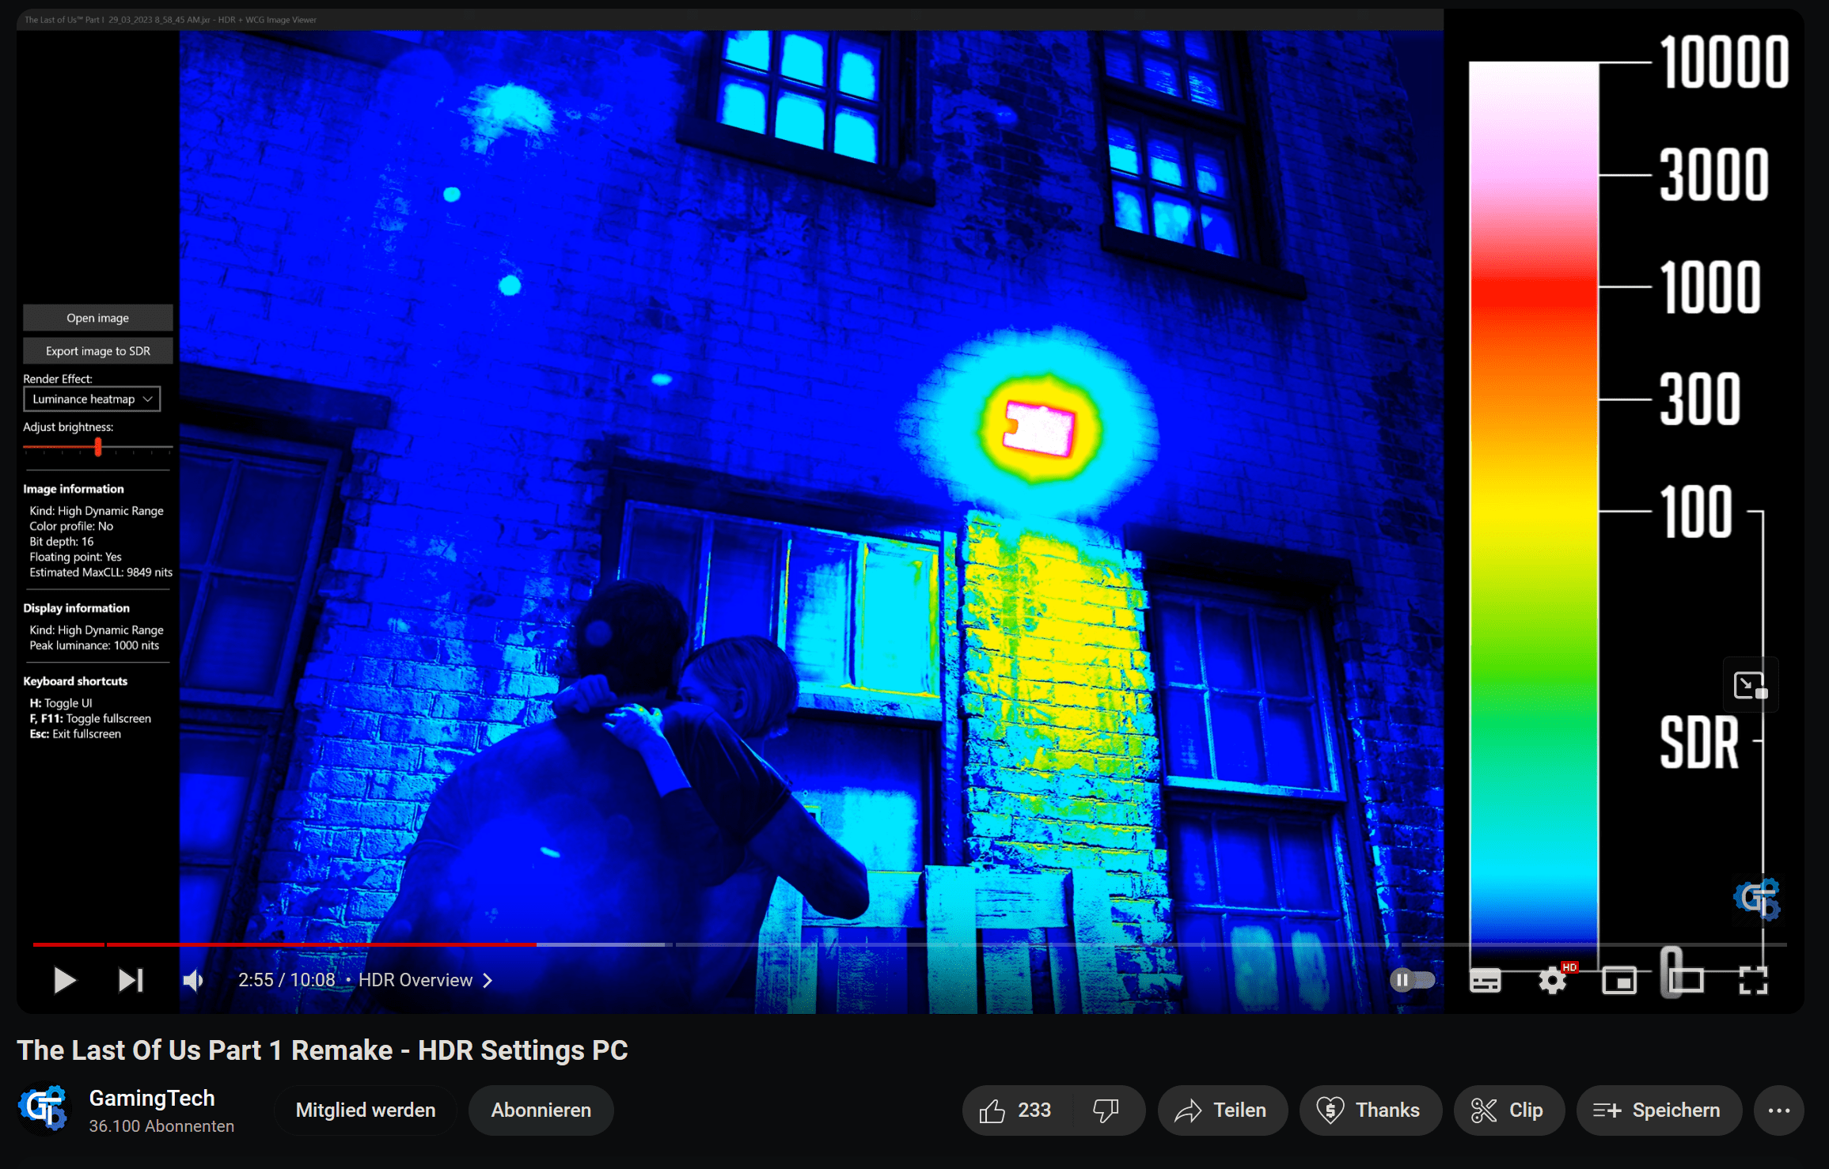Toggle the autoplay switch
Screen dimensions: 1829x1169
(1413, 981)
